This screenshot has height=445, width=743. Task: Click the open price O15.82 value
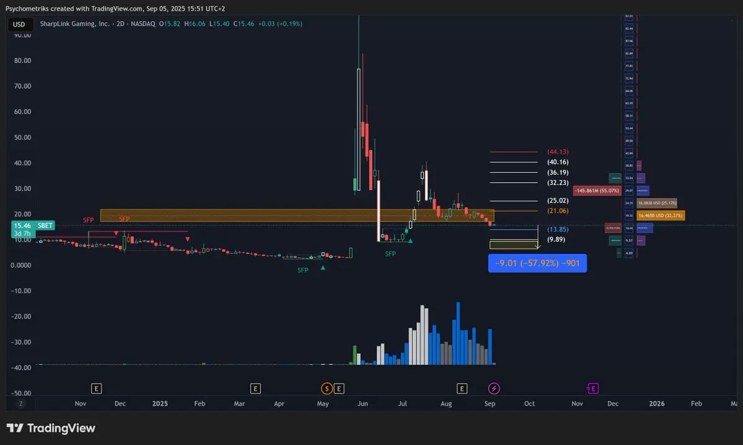(x=170, y=24)
